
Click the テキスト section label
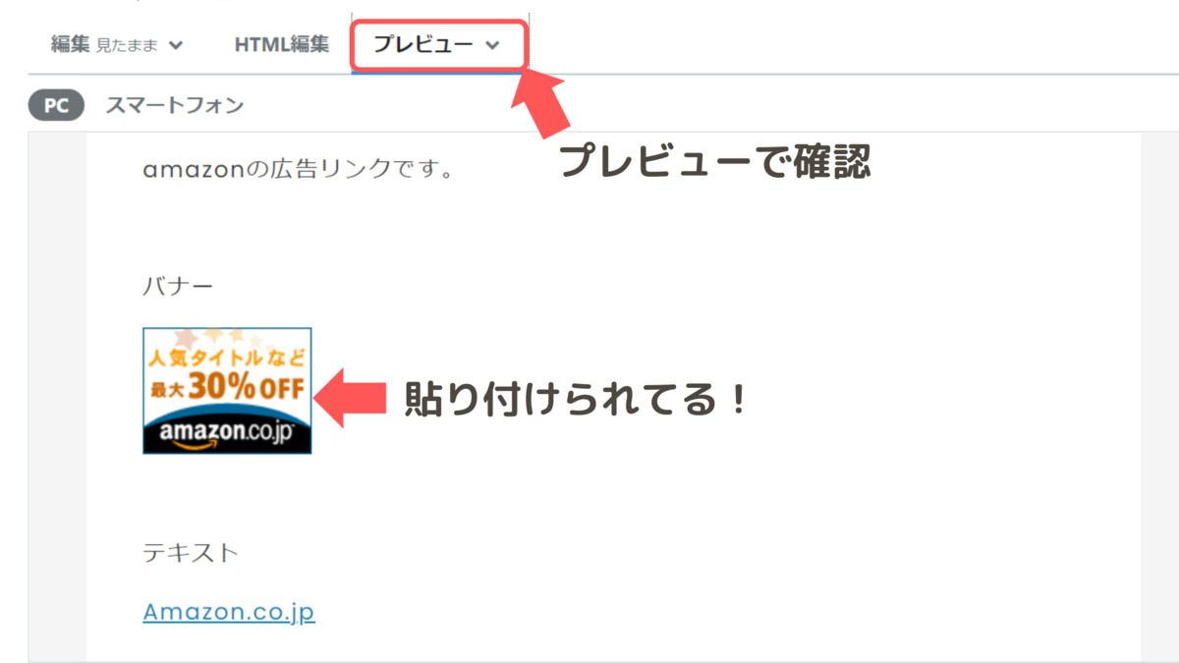pos(191,552)
